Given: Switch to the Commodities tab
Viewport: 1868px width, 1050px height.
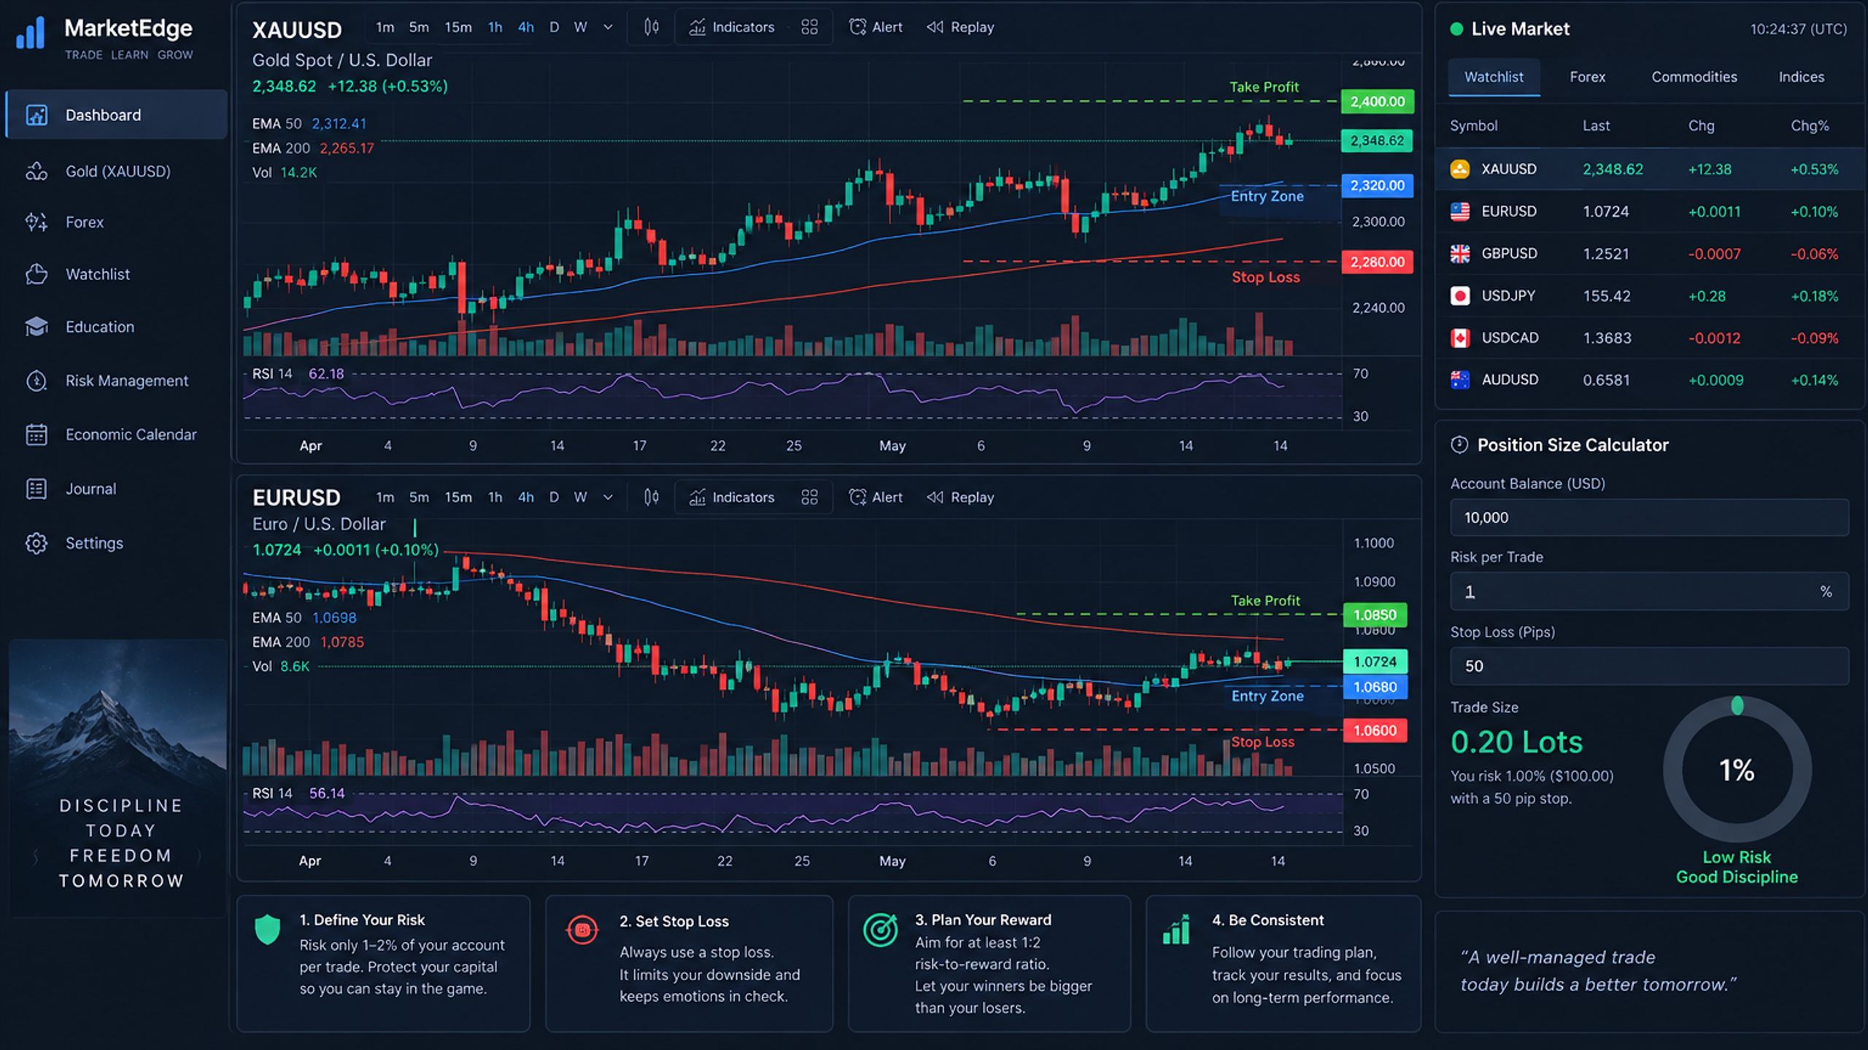Looking at the screenshot, I should [1694, 77].
